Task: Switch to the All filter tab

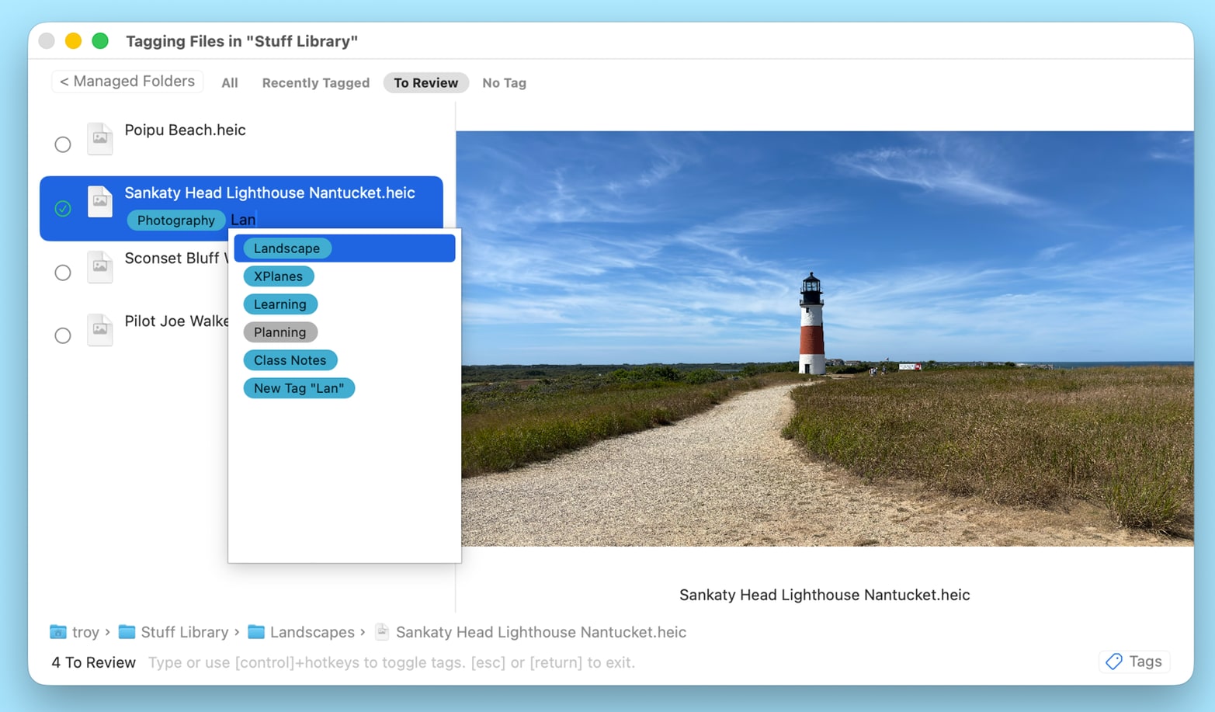Action: 229,82
